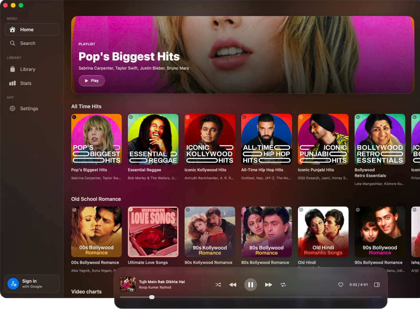Click the song title Tujh Mein Rab Dikhta Hai

click(x=162, y=282)
